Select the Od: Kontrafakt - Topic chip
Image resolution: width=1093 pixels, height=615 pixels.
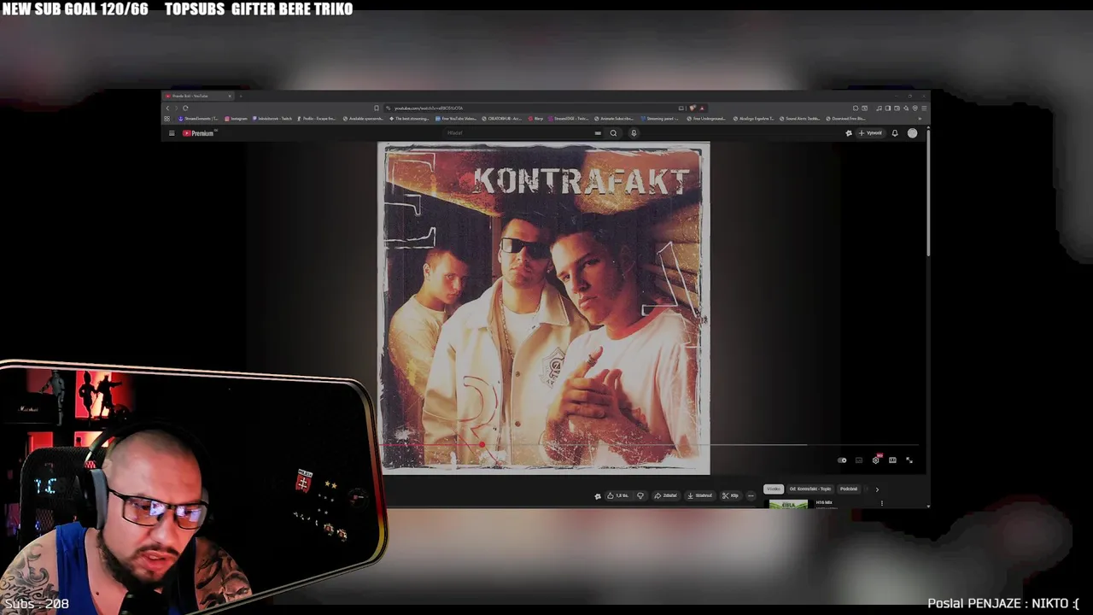(810, 489)
